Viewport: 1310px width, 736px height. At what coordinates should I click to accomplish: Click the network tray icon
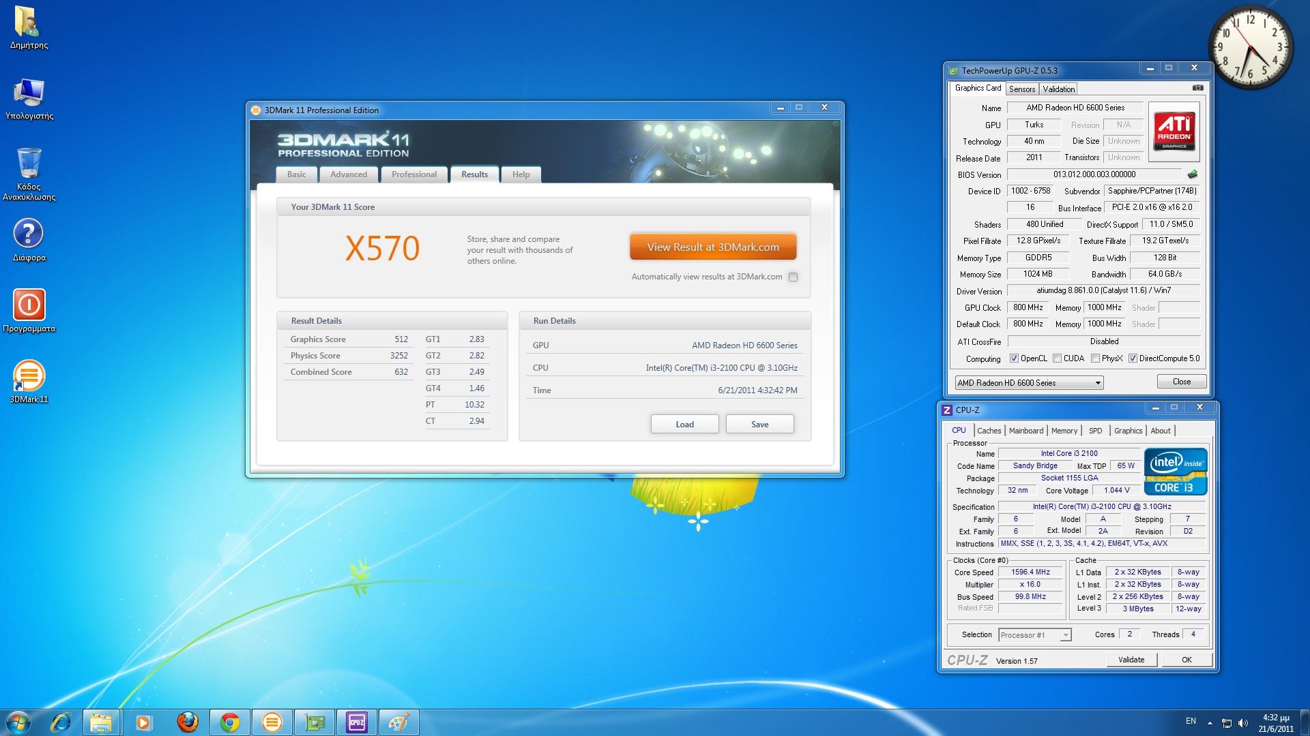click(1226, 723)
